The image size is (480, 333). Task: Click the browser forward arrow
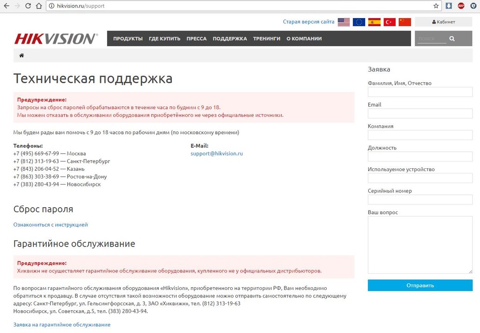tap(17, 6)
